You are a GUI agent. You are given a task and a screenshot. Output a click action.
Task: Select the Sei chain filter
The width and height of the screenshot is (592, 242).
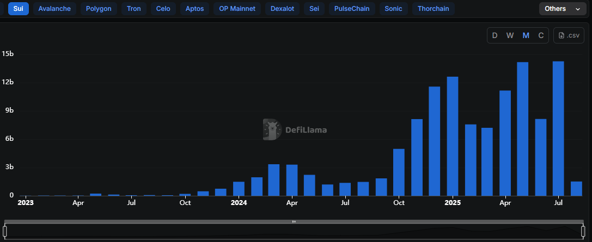[x=314, y=9]
